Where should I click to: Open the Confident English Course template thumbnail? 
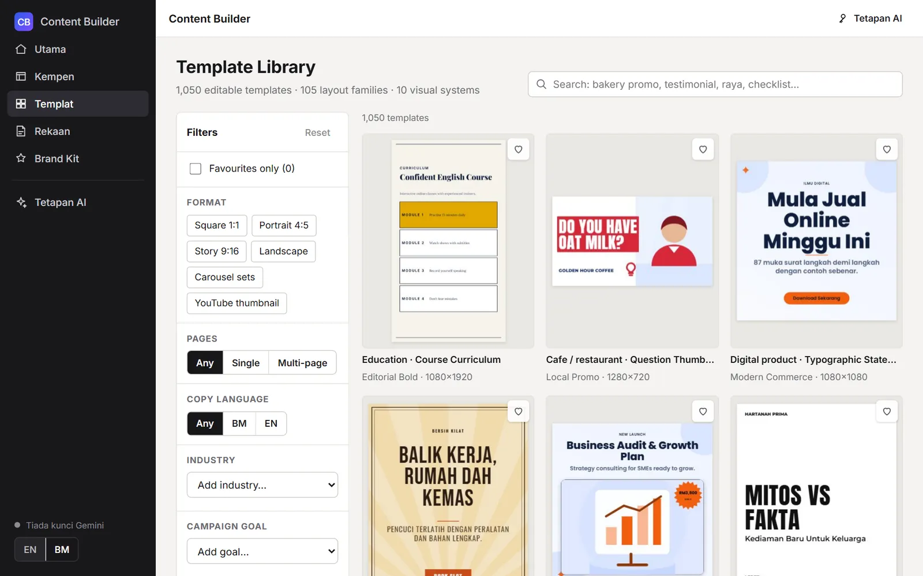[x=448, y=241]
